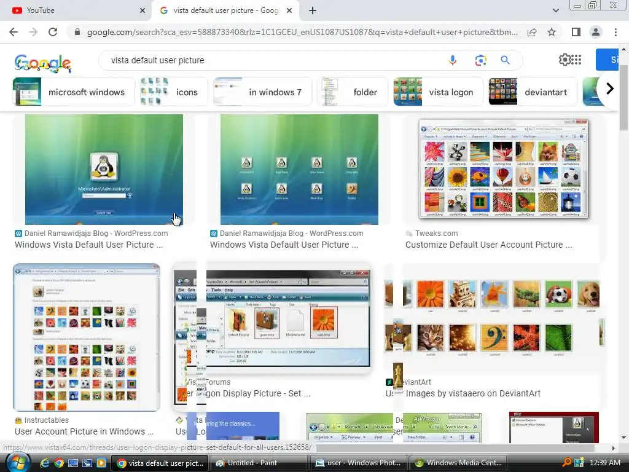Show more filter chips with the right chevron

[609, 88]
